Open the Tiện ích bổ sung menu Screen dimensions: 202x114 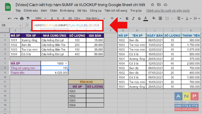click(116, 11)
